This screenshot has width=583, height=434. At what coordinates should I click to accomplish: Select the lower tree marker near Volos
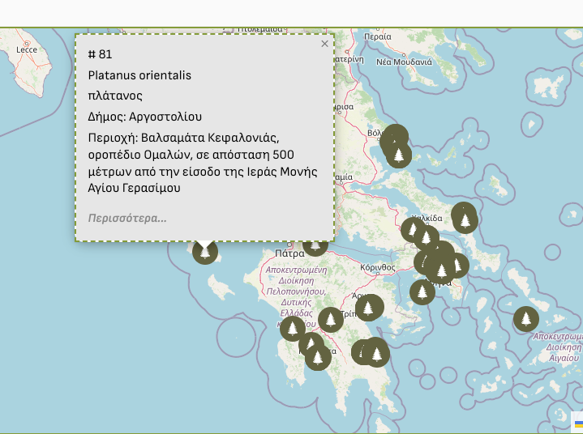[x=398, y=154]
